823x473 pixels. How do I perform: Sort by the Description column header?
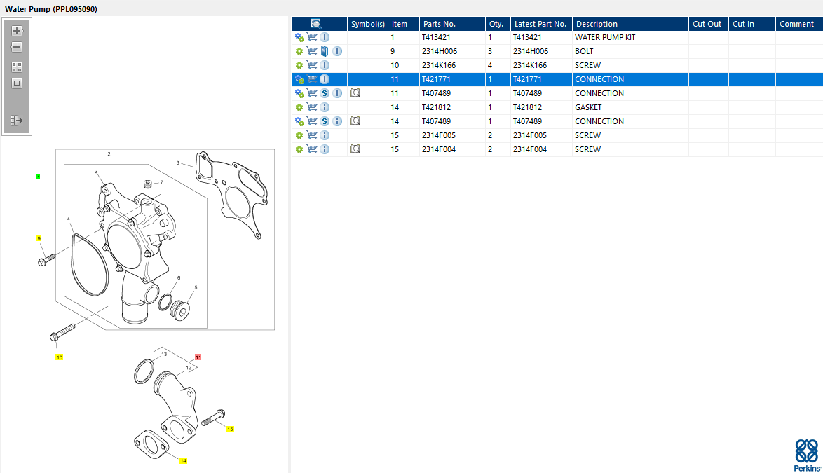[x=597, y=24]
